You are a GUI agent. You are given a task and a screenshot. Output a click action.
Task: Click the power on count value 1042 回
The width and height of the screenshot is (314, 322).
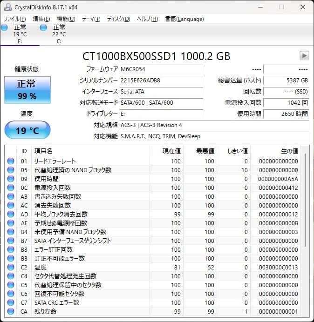286,102
